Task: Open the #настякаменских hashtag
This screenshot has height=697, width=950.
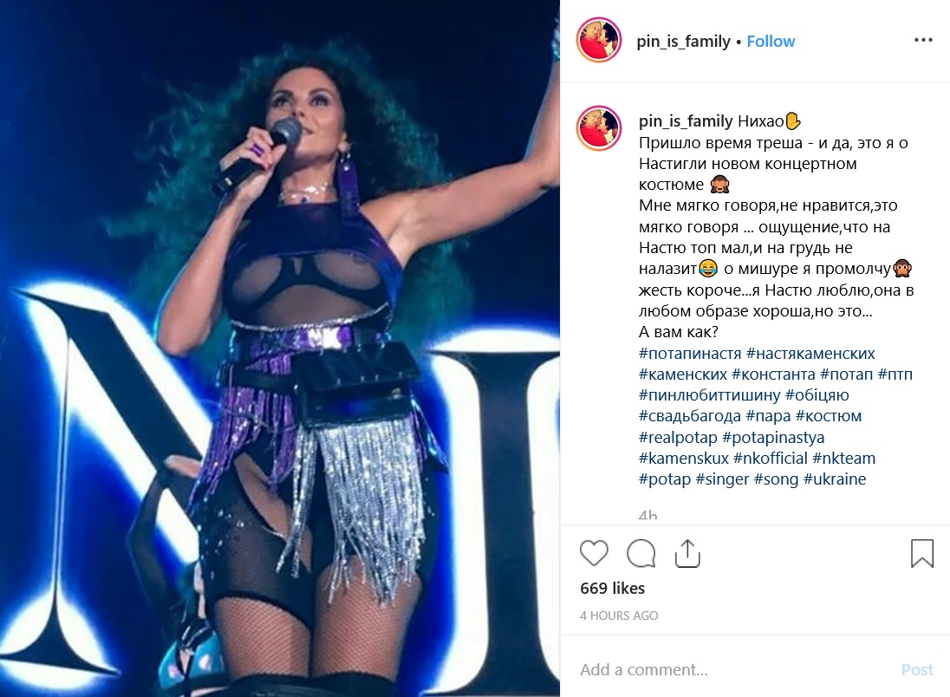Action: point(810,354)
